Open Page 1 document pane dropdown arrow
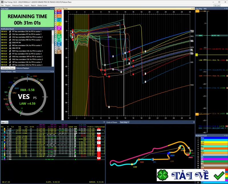This screenshot has height=184, width=228. point(104,122)
